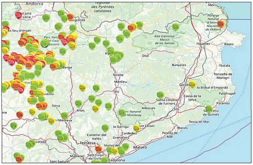Open the yellow marker at Girona

(x=192, y=84)
